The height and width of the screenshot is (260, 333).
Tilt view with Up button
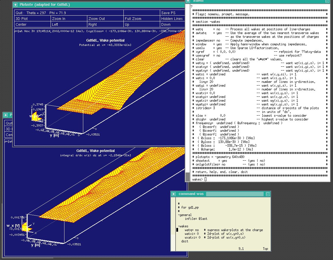click(x=142, y=24)
